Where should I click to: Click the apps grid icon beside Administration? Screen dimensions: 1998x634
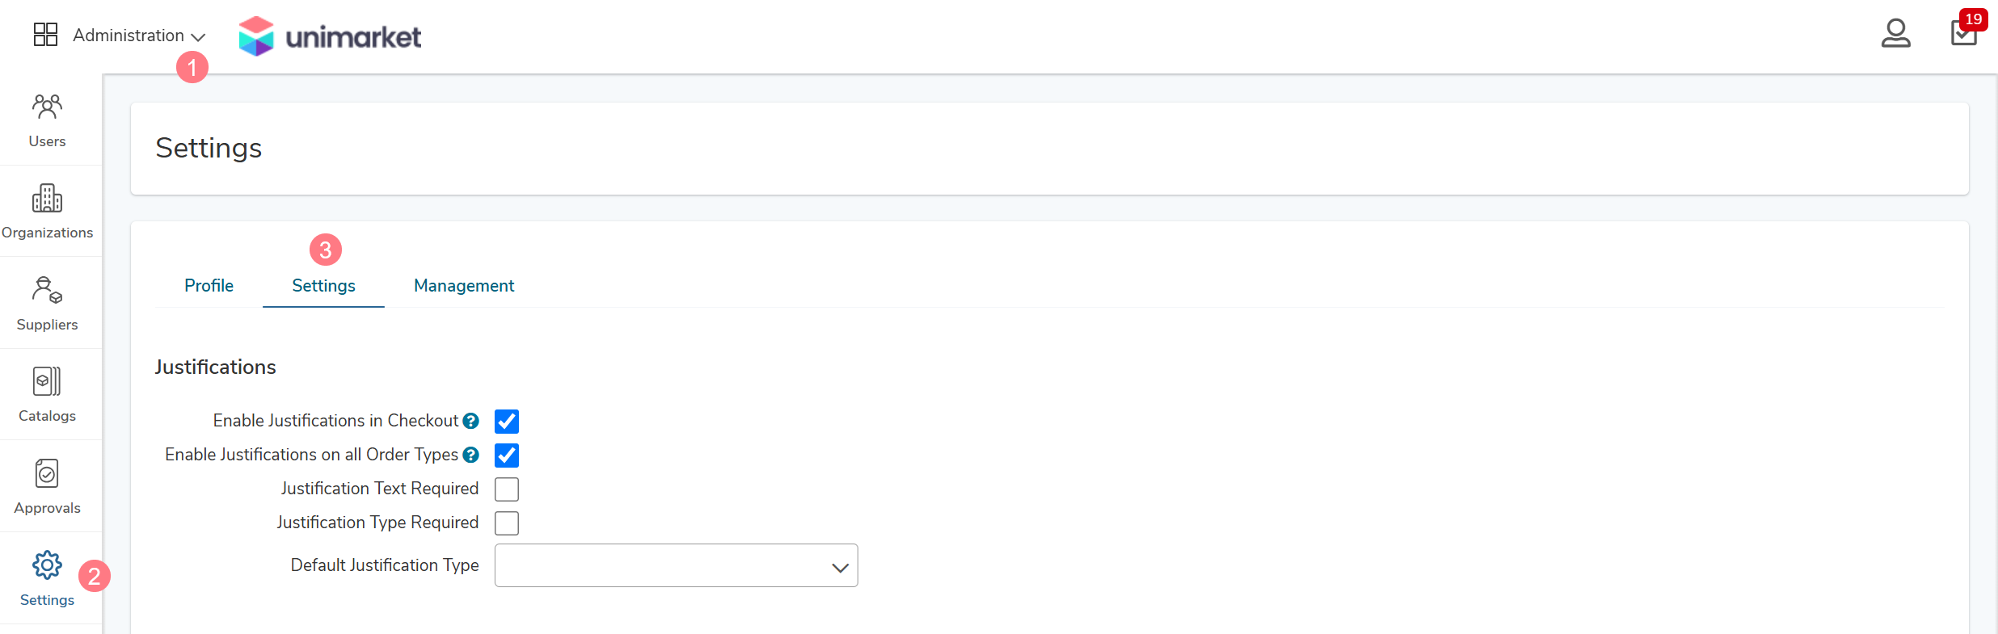pos(45,35)
